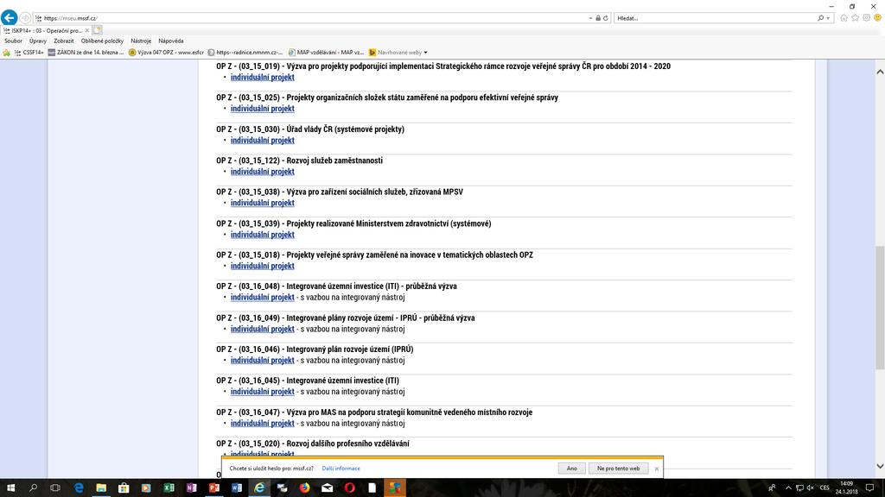
Task: Expand the Navrhované weby dropdown
Action: click(425, 53)
